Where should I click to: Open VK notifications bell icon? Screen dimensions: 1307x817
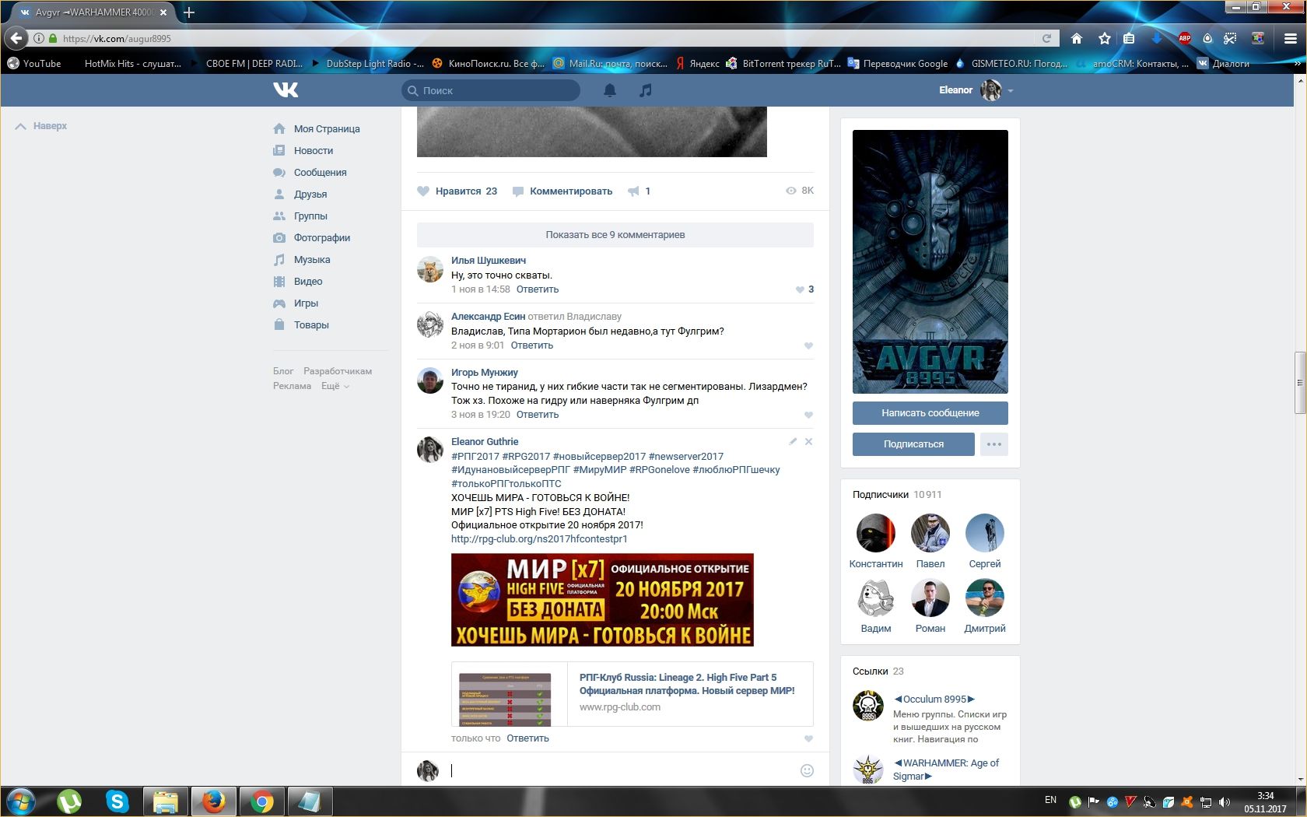point(610,90)
